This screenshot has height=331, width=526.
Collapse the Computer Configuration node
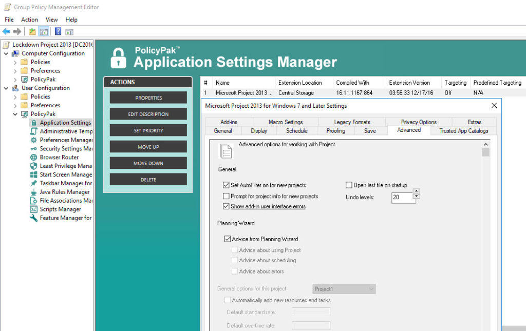[6, 53]
